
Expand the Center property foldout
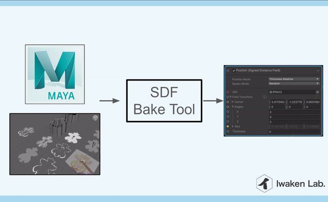(x=233, y=102)
